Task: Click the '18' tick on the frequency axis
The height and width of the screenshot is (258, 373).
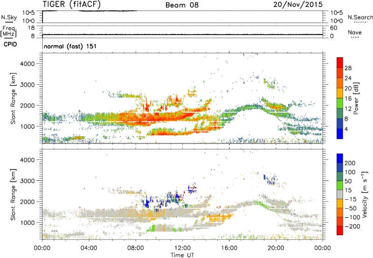Action: pyautogui.click(x=31, y=28)
